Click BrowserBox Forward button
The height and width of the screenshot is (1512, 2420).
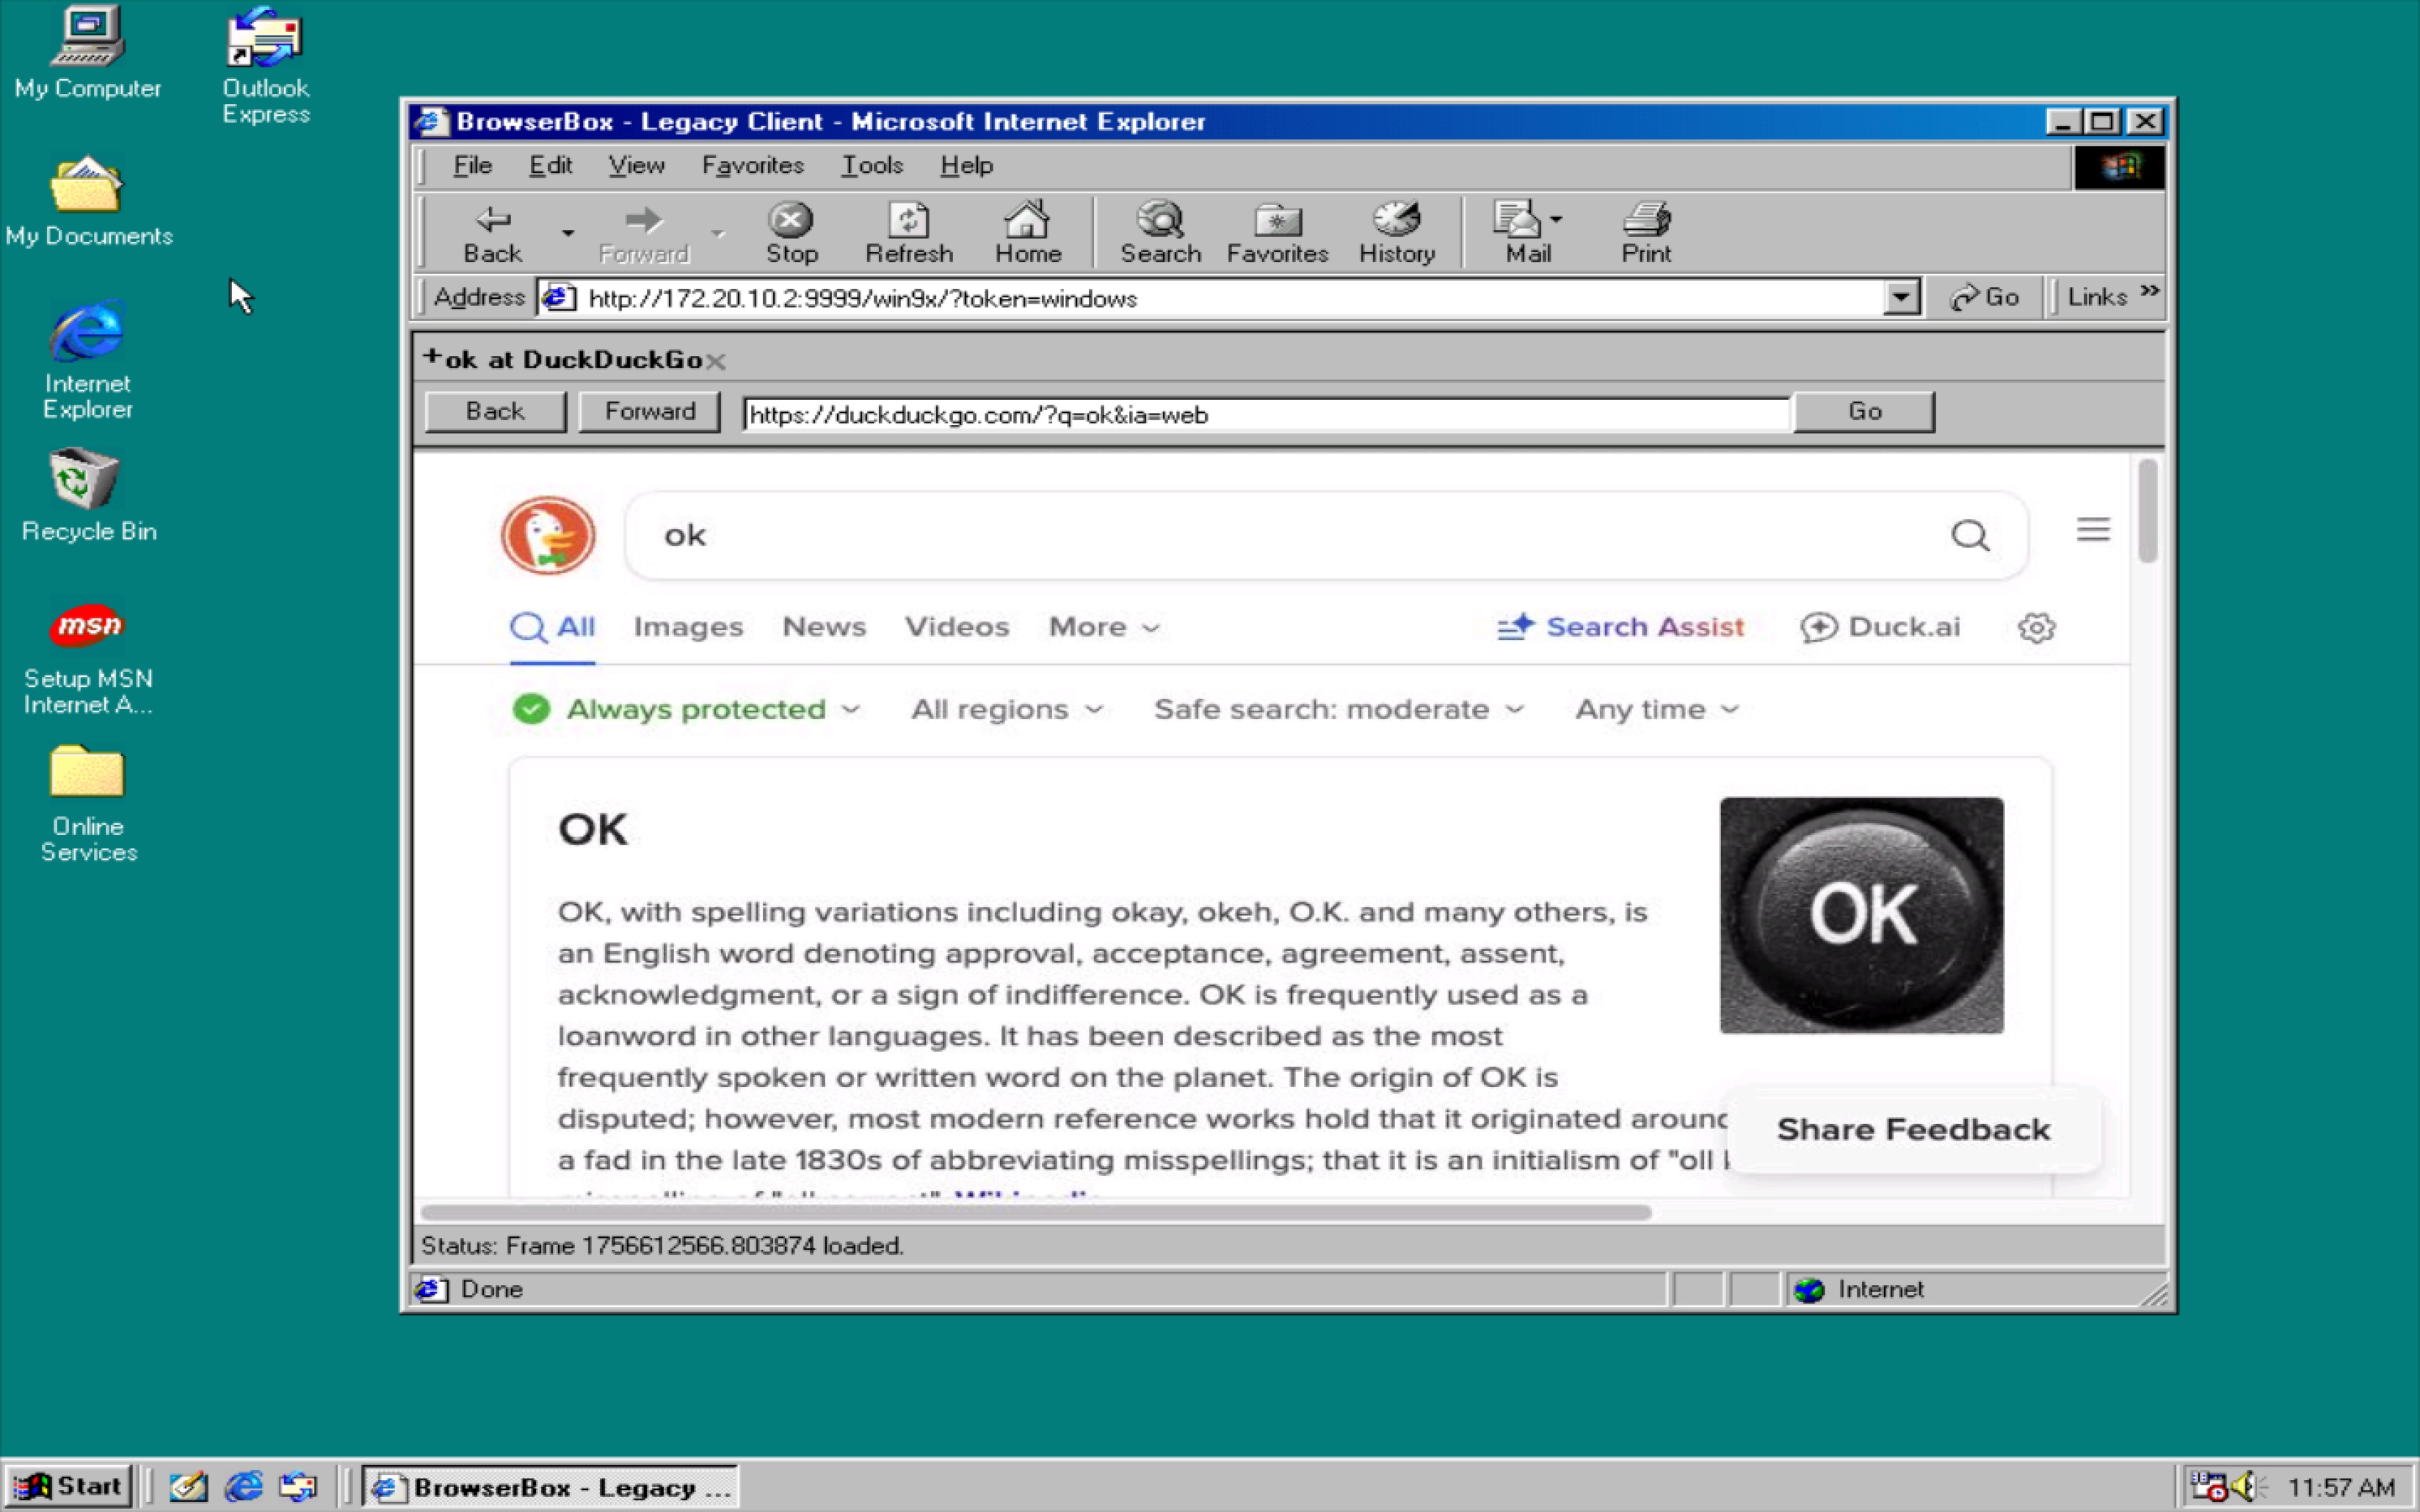coord(650,411)
